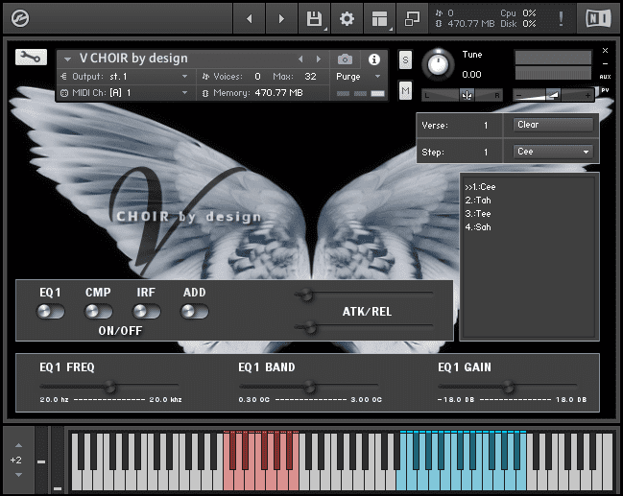Open the workspace layout panel icon
The width and height of the screenshot is (623, 496).
click(379, 18)
